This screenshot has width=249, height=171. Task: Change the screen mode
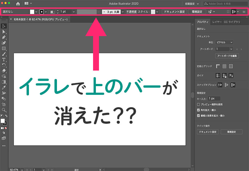pyautogui.click(x=4, y=138)
